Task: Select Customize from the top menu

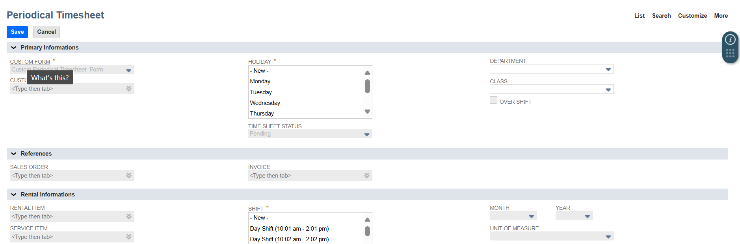Action: 692,16
